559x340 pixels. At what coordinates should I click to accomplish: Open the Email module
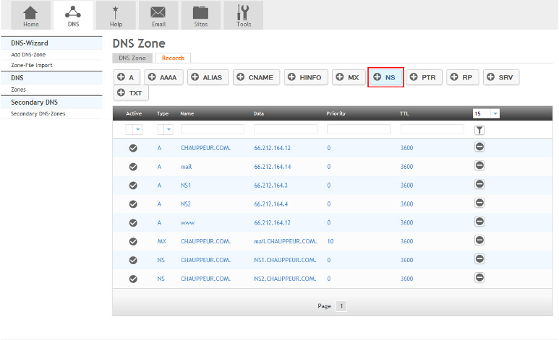pos(158,15)
